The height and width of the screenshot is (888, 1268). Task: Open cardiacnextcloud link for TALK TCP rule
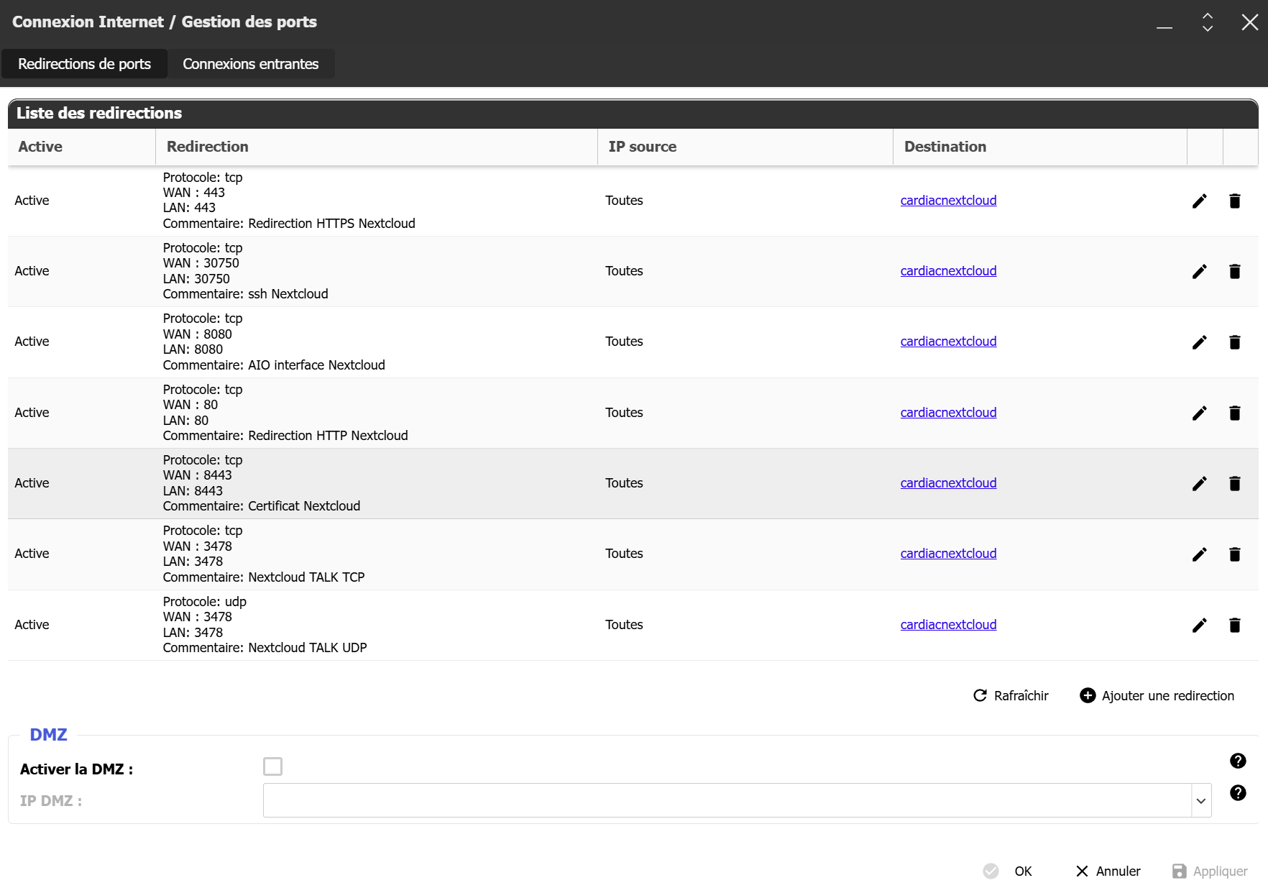(x=948, y=554)
